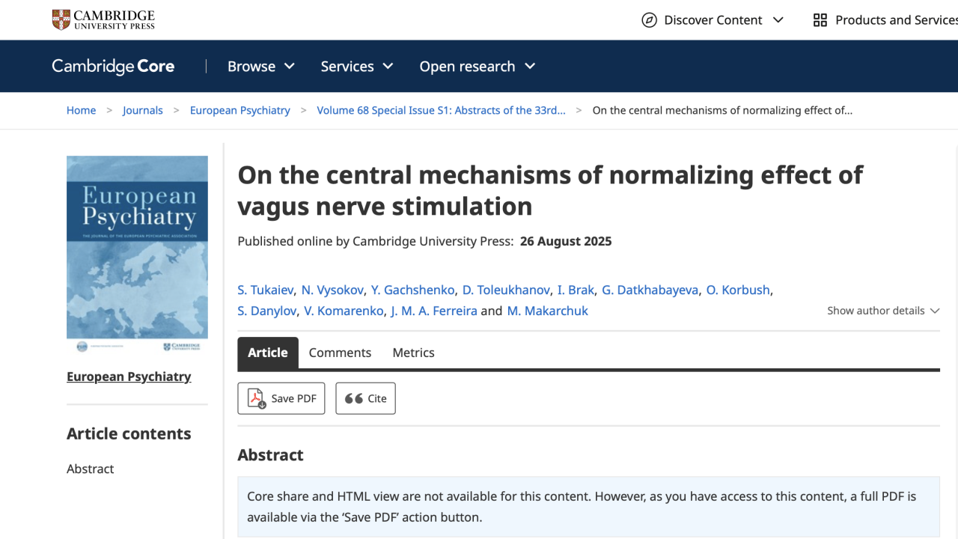Jump to Abstract in Article contents
Viewport: 958px width, 539px height.
pyautogui.click(x=91, y=469)
